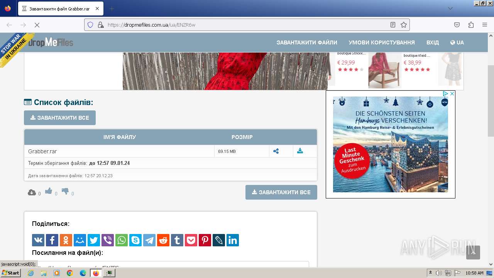Click the cloud download counter icon
This screenshot has height=278, width=494.
click(x=32, y=192)
